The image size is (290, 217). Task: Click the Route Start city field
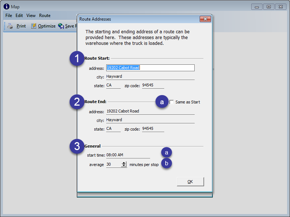pyautogui.click(x=150, y=77)
